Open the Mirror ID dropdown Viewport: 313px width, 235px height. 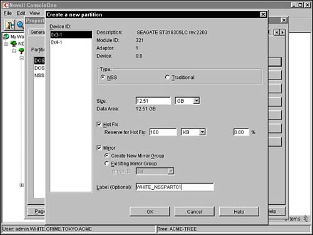pyautogui.click(x=171, y=171)
